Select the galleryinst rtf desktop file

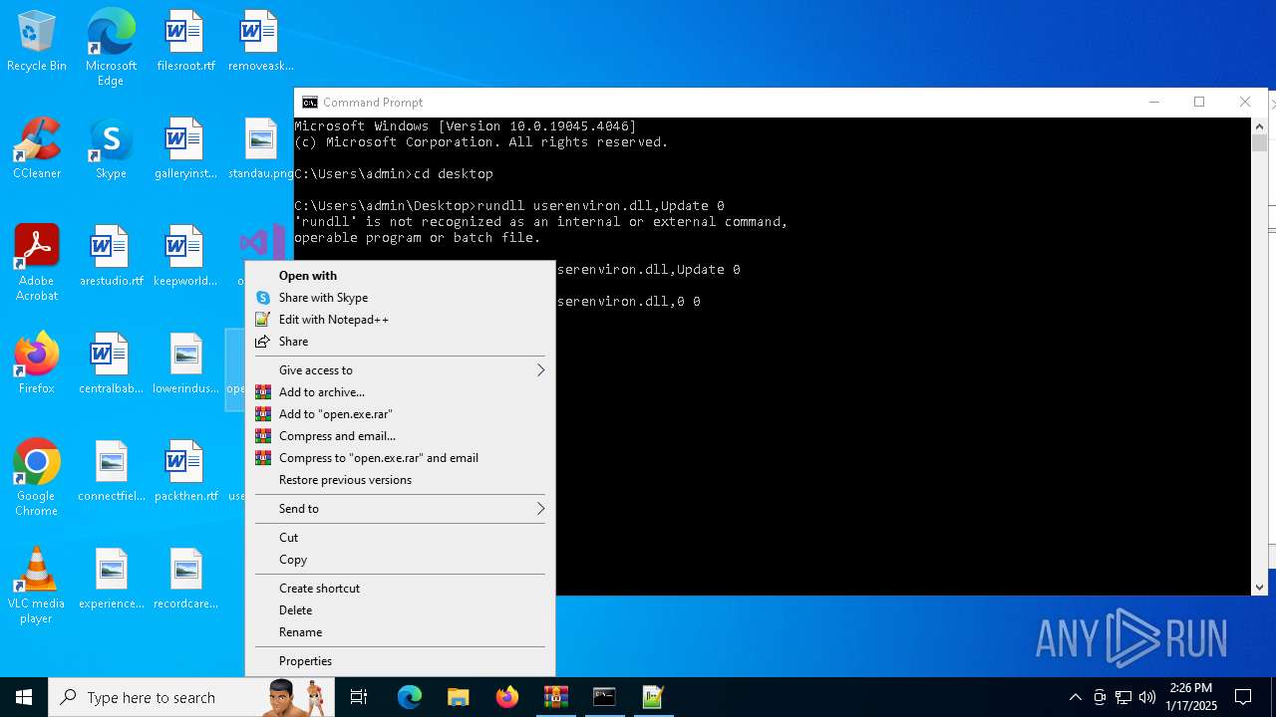(x=185, y=149)
